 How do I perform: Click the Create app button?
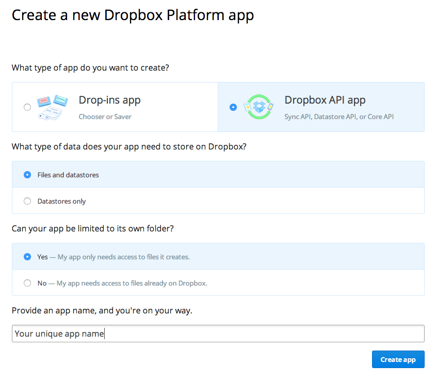(x=398, y=359)
